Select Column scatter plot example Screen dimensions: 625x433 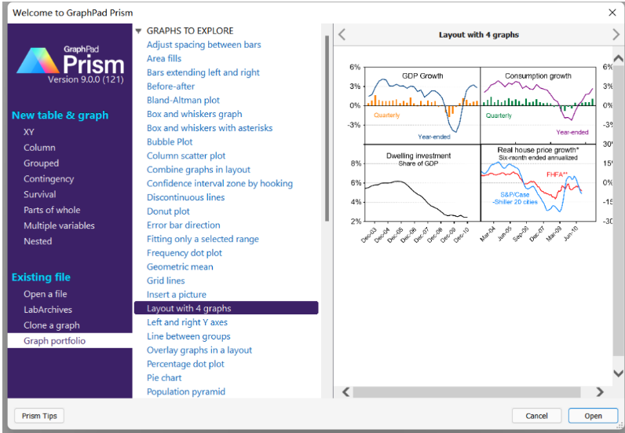pos(186,156)
